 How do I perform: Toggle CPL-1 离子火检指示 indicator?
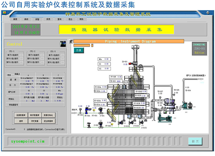pyautogui.click(x=21, y=55)
